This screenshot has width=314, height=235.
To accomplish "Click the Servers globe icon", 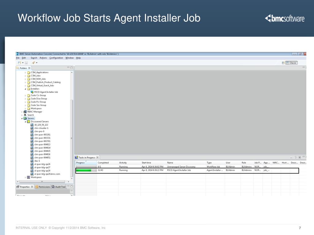I will click(25, 118).
